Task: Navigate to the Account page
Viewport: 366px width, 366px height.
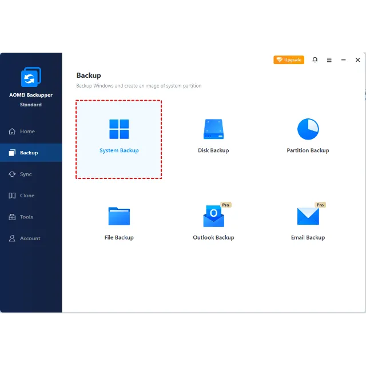Action: [30, 238]
